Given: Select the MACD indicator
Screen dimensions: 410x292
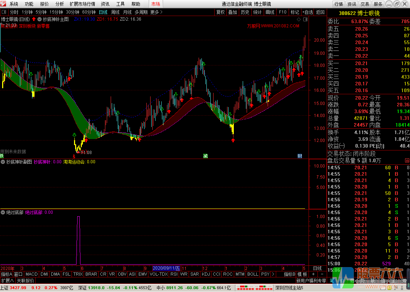Looking at the screenshot, I should point(32,274).
